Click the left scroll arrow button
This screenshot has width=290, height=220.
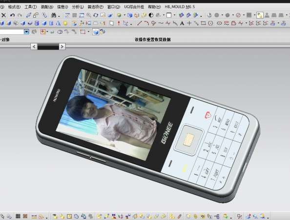34,46
